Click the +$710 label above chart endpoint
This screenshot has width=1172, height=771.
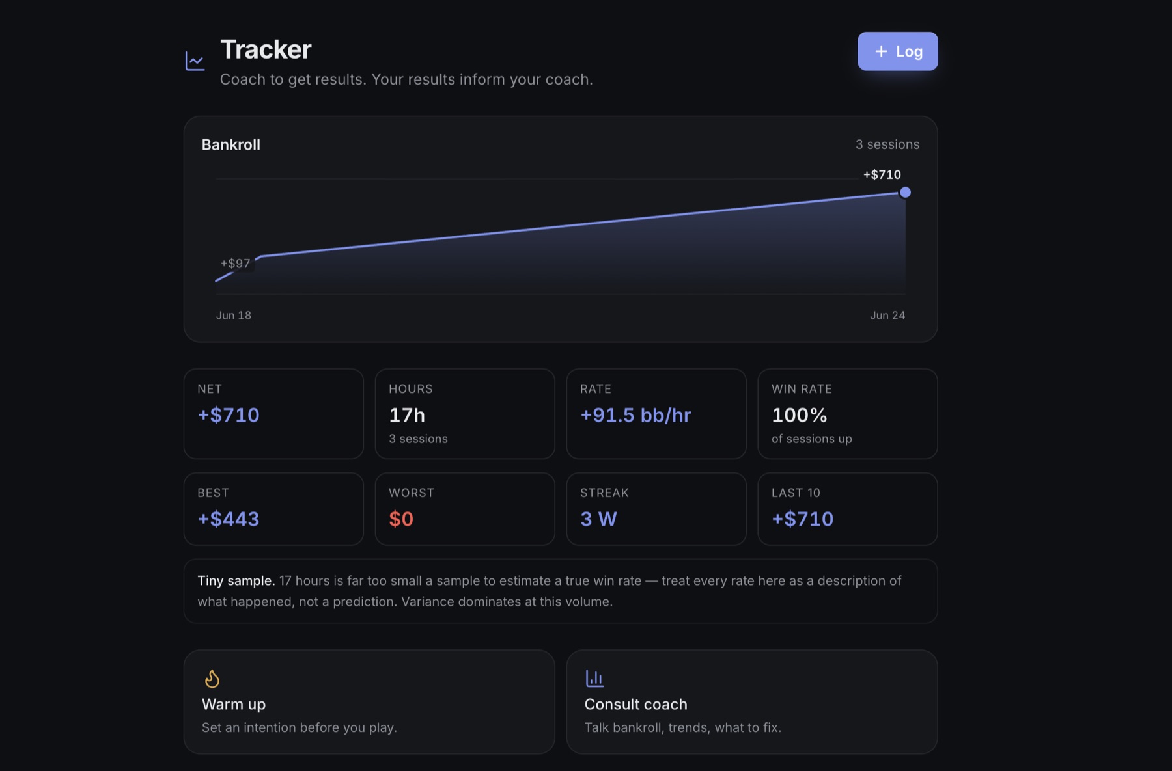pos(882,174)
